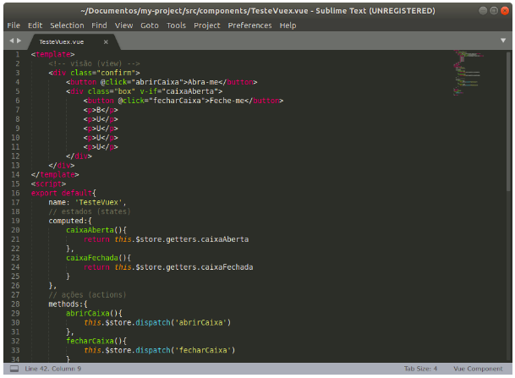This screenshot has height=378, width=515.
Task: Go to previous tab with left arrow
Action: click(12, 41)
